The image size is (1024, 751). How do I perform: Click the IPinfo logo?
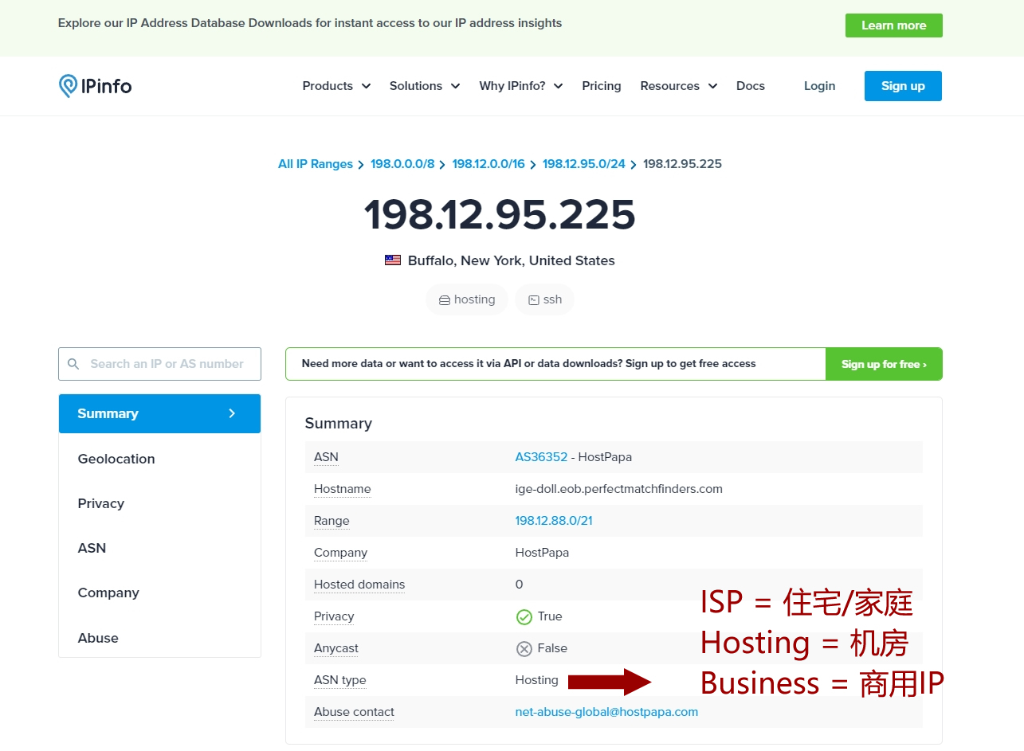tap(95, 86)
